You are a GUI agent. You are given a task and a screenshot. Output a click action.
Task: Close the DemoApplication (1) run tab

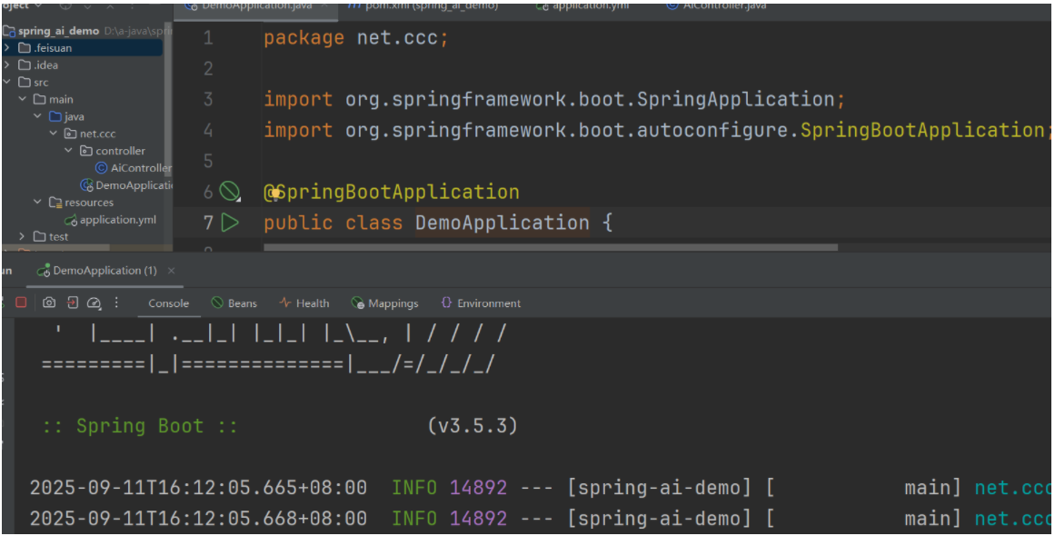[172, 271]
